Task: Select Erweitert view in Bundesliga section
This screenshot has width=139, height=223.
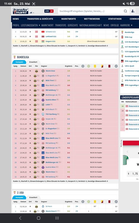Action: pos(33,62)
